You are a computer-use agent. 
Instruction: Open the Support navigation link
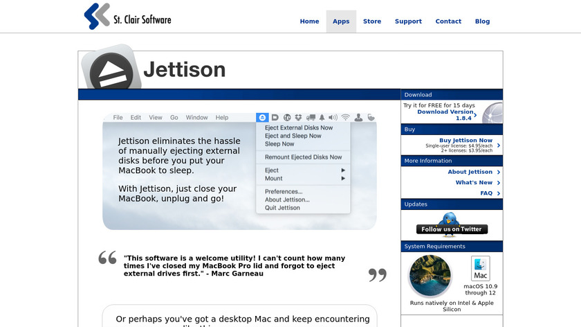pos(408,21)
